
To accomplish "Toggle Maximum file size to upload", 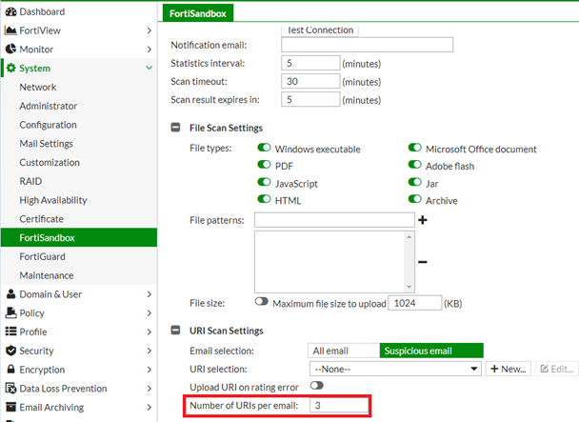I will click(261, 303).
